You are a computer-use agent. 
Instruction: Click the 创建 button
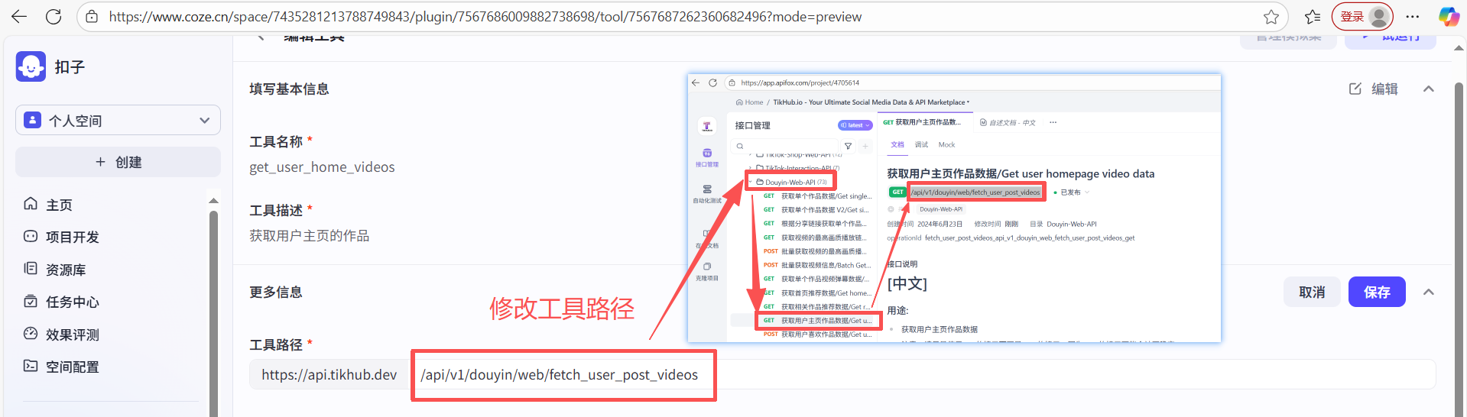[x=118, y=163]
